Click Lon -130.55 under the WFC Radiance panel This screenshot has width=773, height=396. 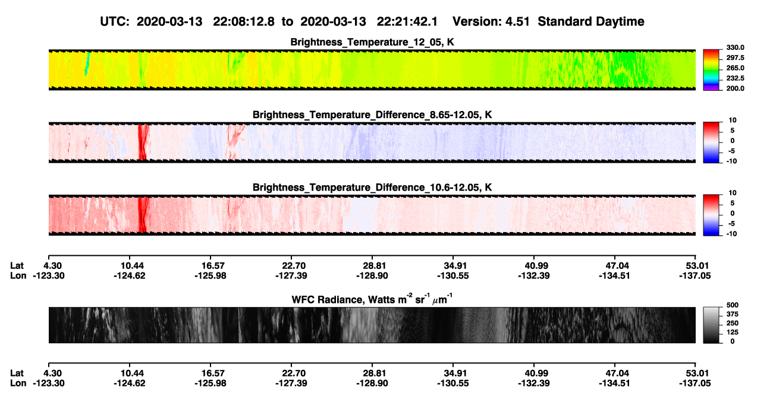coord(453,384)
